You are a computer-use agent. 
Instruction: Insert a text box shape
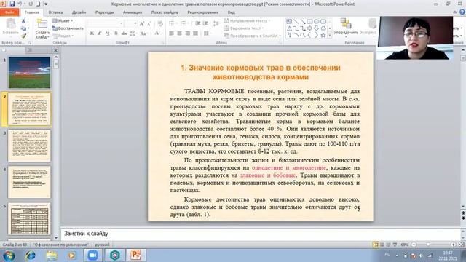click(x=289, y=21)
